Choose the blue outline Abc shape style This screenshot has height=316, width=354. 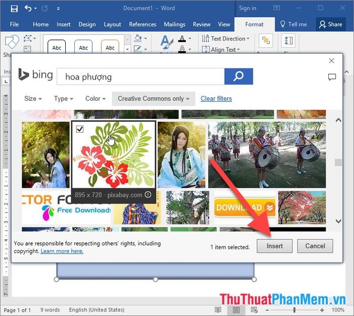click(x=83, y=47)
